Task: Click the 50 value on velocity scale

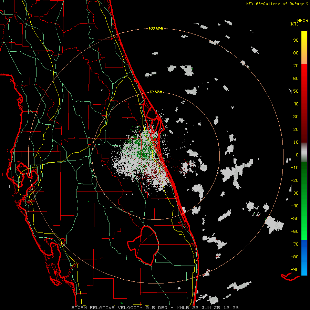Action: click(x=296, y=91)
